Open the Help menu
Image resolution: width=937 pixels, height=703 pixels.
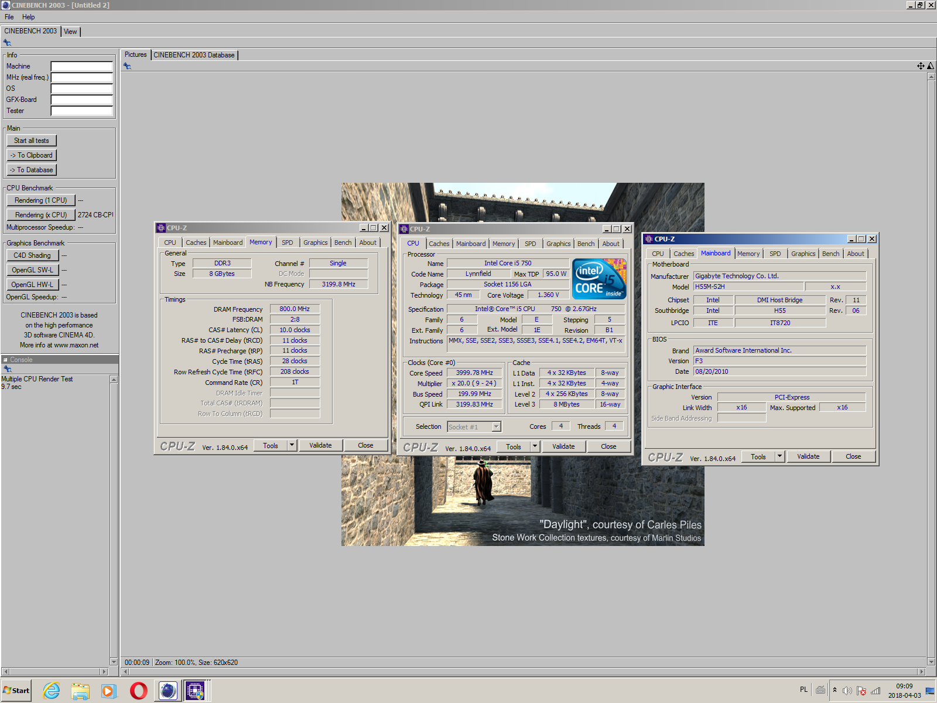tap(29, 17)
